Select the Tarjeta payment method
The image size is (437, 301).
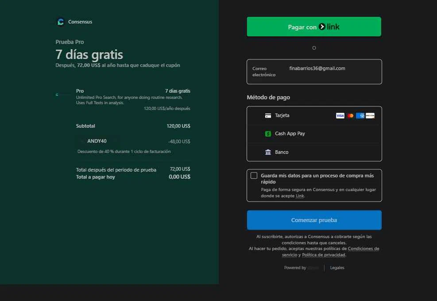[314, 116]
